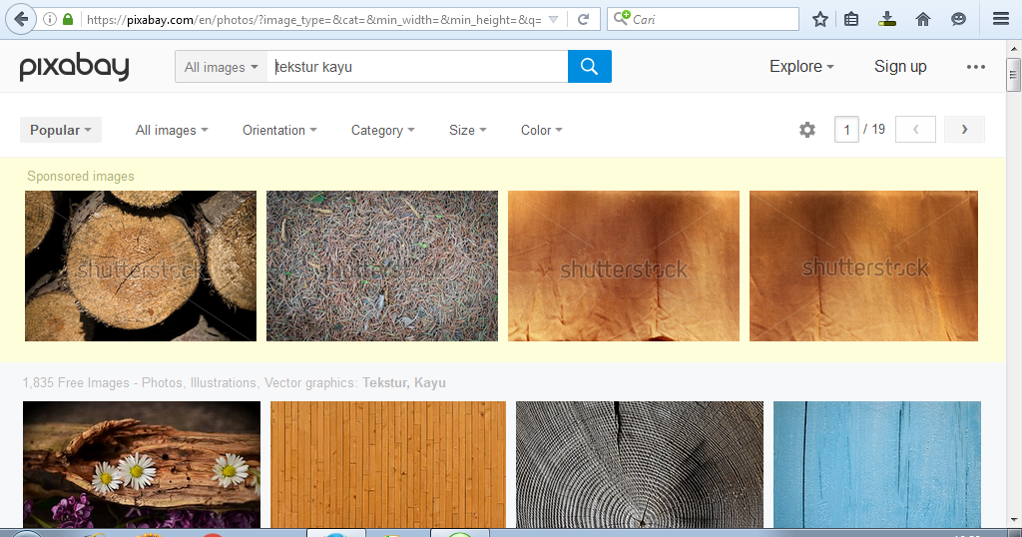Open gray tree rings photo
The image size is (1022, 537).
[640, 465]
